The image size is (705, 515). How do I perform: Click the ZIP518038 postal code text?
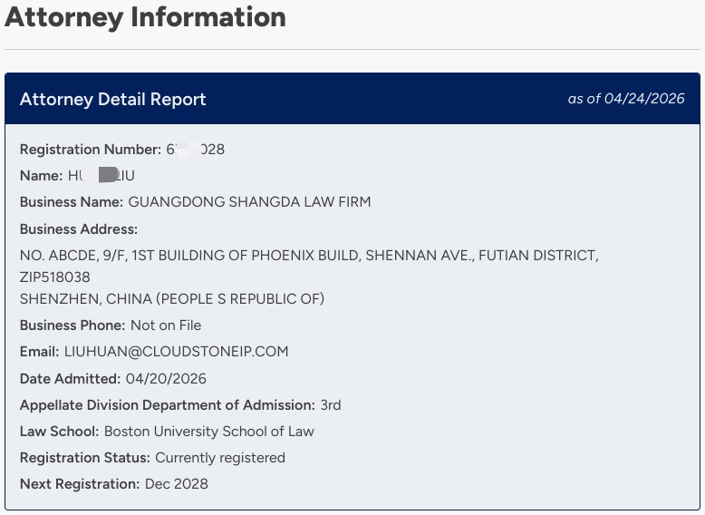(x=55, y=277)
